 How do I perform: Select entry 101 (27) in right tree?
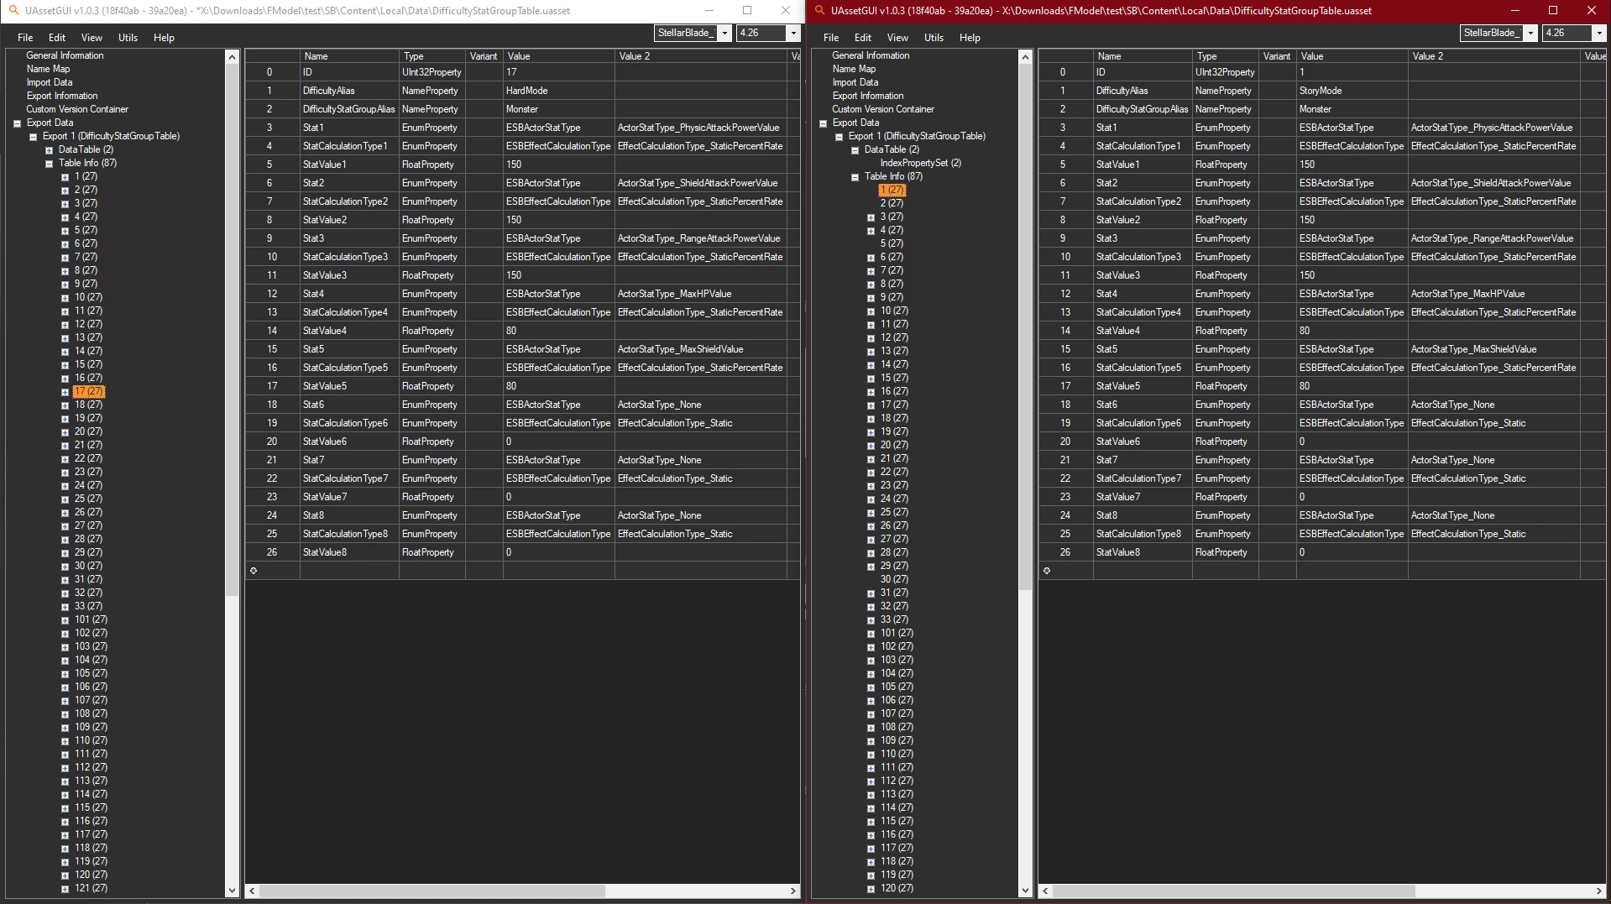pos(897,633)
